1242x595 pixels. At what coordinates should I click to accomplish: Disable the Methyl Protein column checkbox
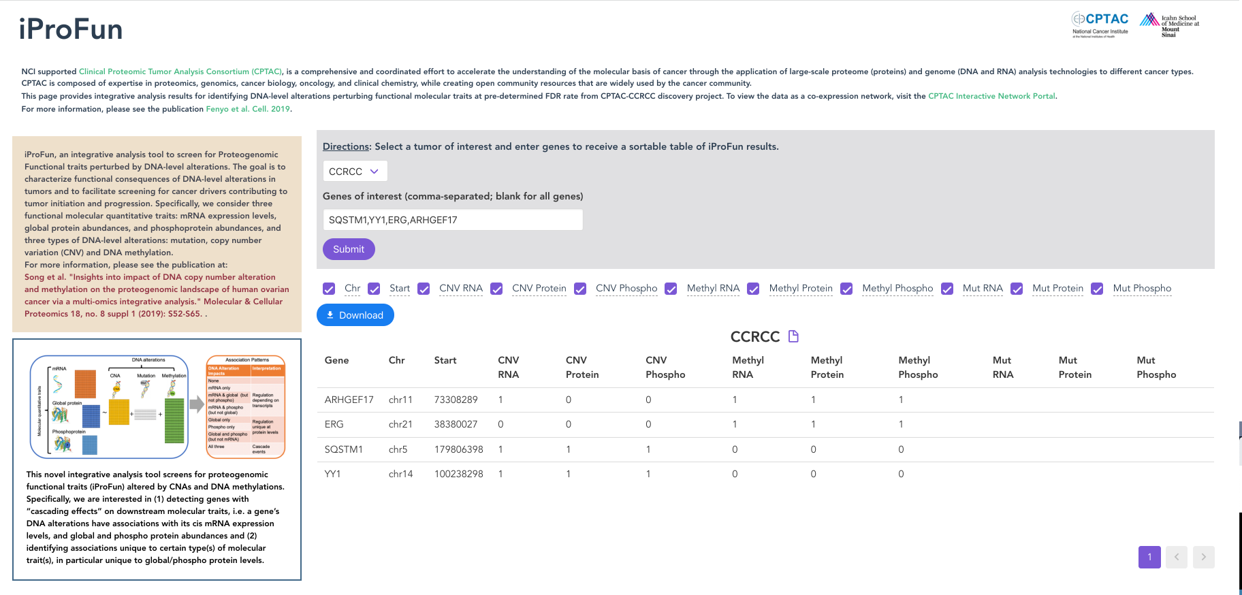(x=753, y=289)
